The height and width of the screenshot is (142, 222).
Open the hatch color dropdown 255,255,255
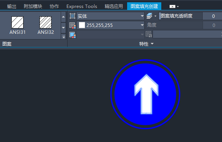(110, 25)
